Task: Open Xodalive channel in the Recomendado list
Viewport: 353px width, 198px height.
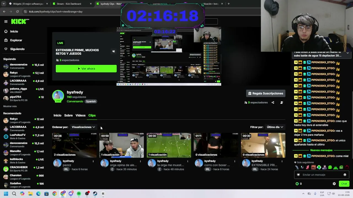Action: [x=23, y=185]
